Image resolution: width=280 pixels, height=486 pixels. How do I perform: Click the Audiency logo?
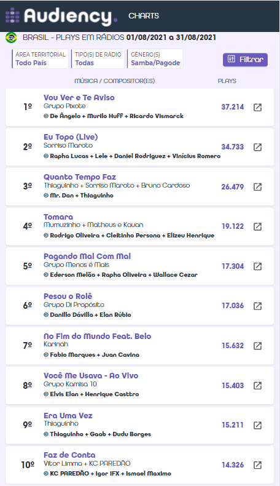pos(61,16)
